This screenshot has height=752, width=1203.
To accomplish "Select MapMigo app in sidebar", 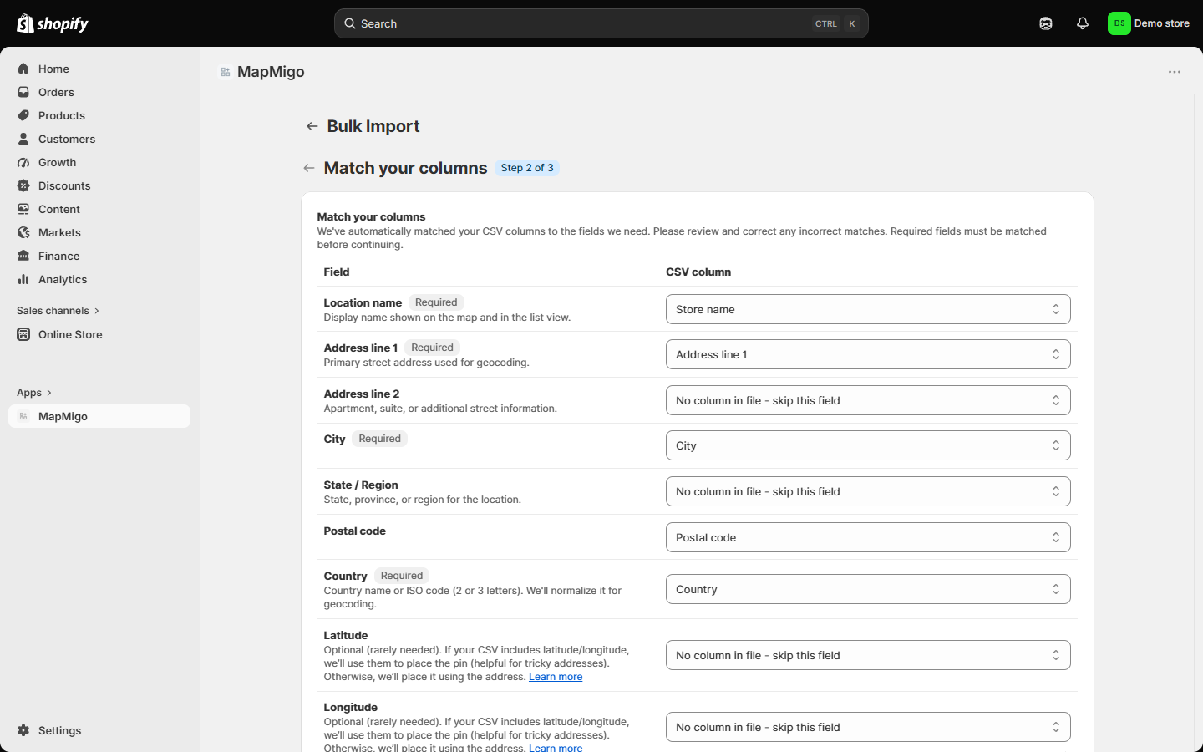I will tap(99, 416).
